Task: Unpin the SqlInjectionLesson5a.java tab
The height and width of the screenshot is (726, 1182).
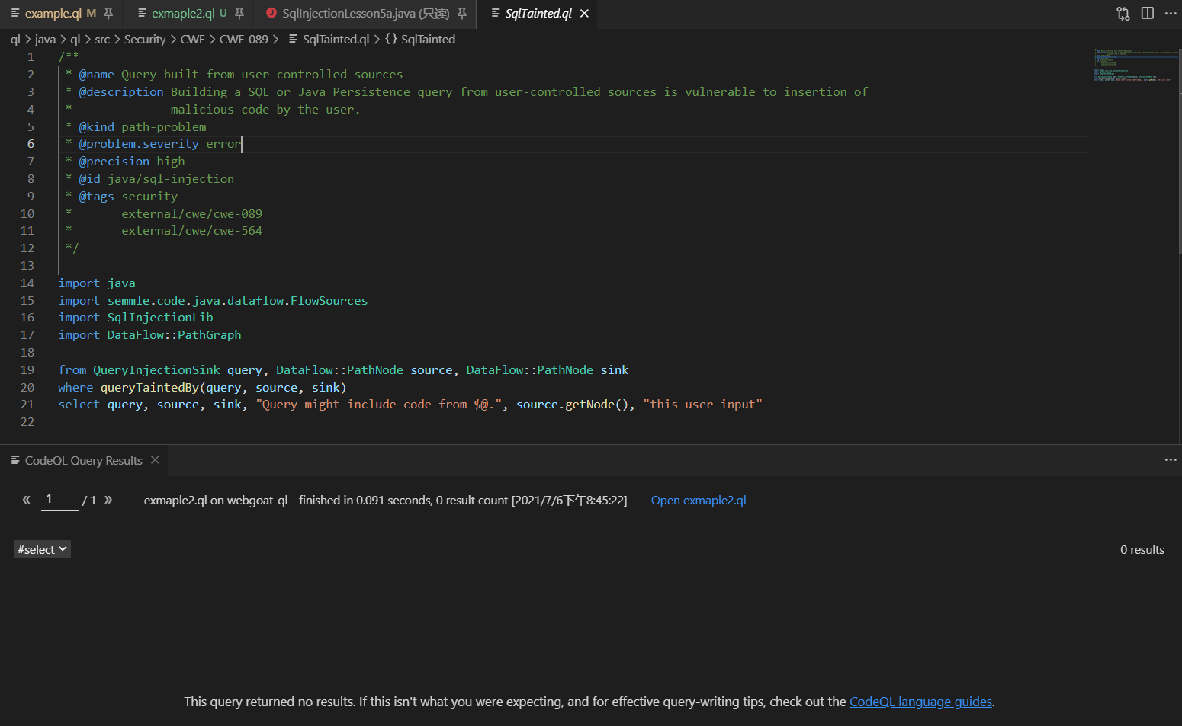Action: [462, 14]
